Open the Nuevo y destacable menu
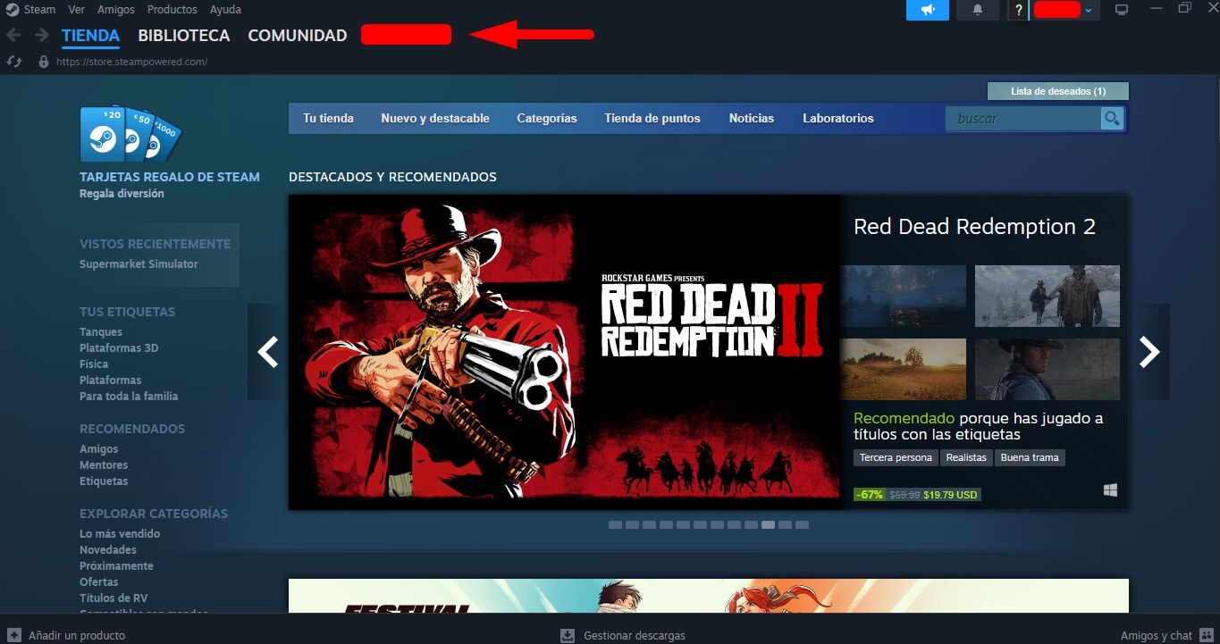 point(435,118)
